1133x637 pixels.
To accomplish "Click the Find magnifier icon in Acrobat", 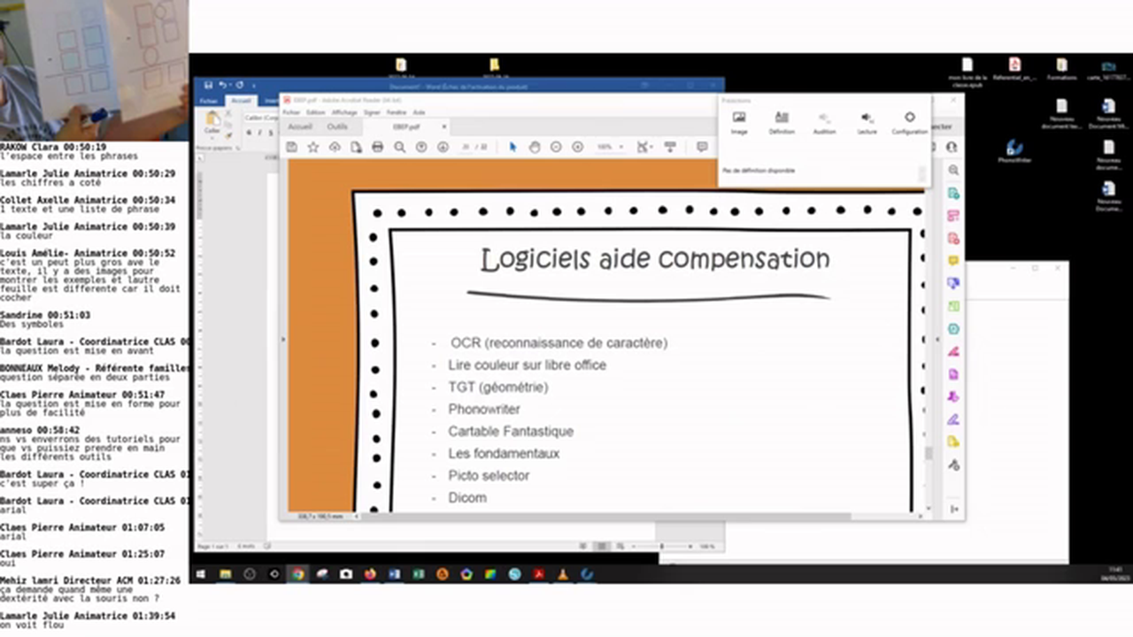I will pyautogui.click(x=400, y=147).
